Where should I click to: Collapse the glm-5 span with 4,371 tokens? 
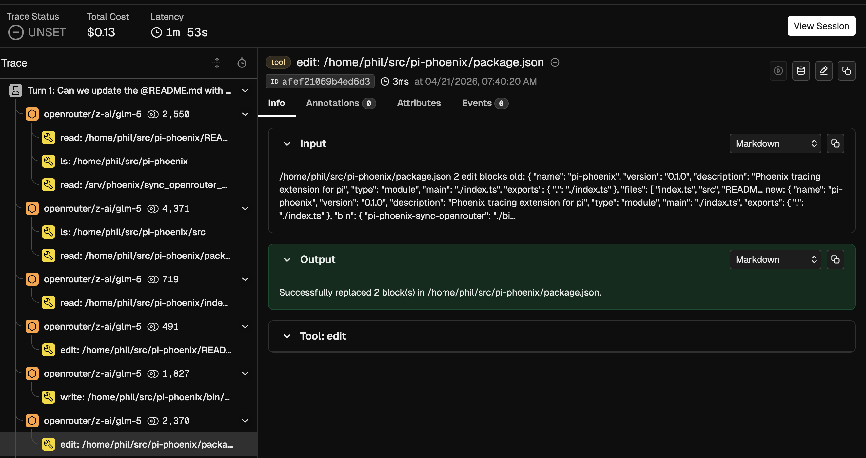245,209
